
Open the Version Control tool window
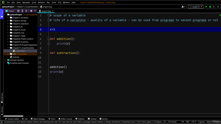12,119
